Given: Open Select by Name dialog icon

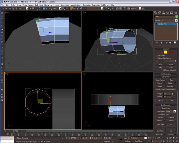Looking at the screenshot, I should 33,8.
